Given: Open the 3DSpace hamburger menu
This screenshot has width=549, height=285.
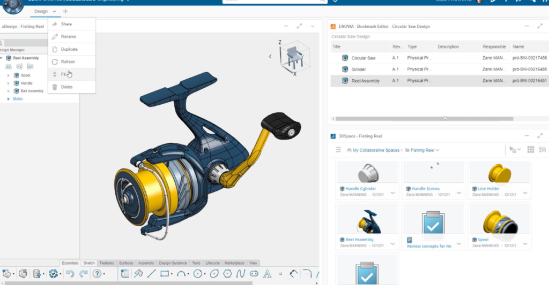Looking at the screenshot, I should pyautogui.click(x=338, y=150).
